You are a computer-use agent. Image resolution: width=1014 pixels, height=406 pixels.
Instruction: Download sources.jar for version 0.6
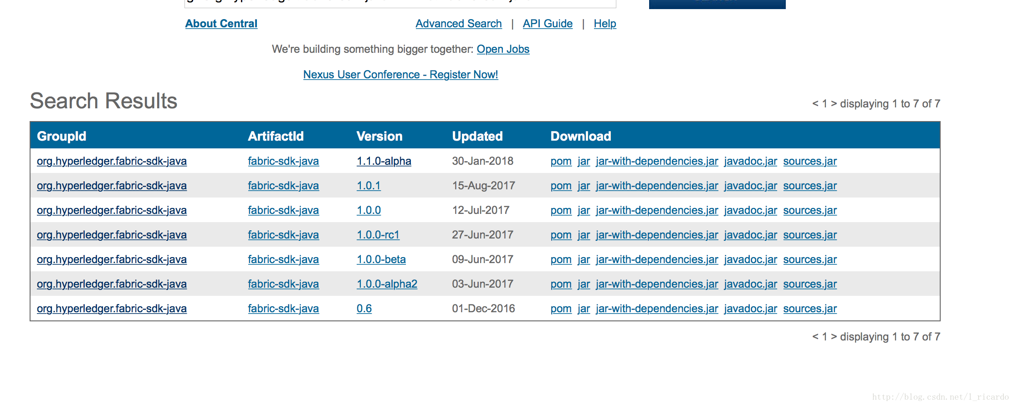(810, 309)
